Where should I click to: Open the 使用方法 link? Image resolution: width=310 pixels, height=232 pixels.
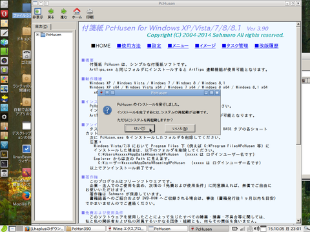click(x=129, y=46)
